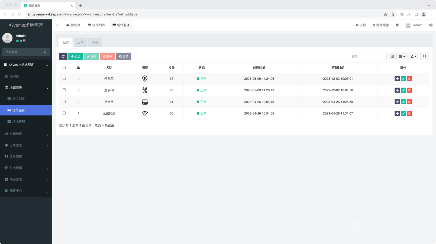The height and width of the screenshot is (244, 436).
Task: Toggle table card view icon
Action: [x=392, y=56]
